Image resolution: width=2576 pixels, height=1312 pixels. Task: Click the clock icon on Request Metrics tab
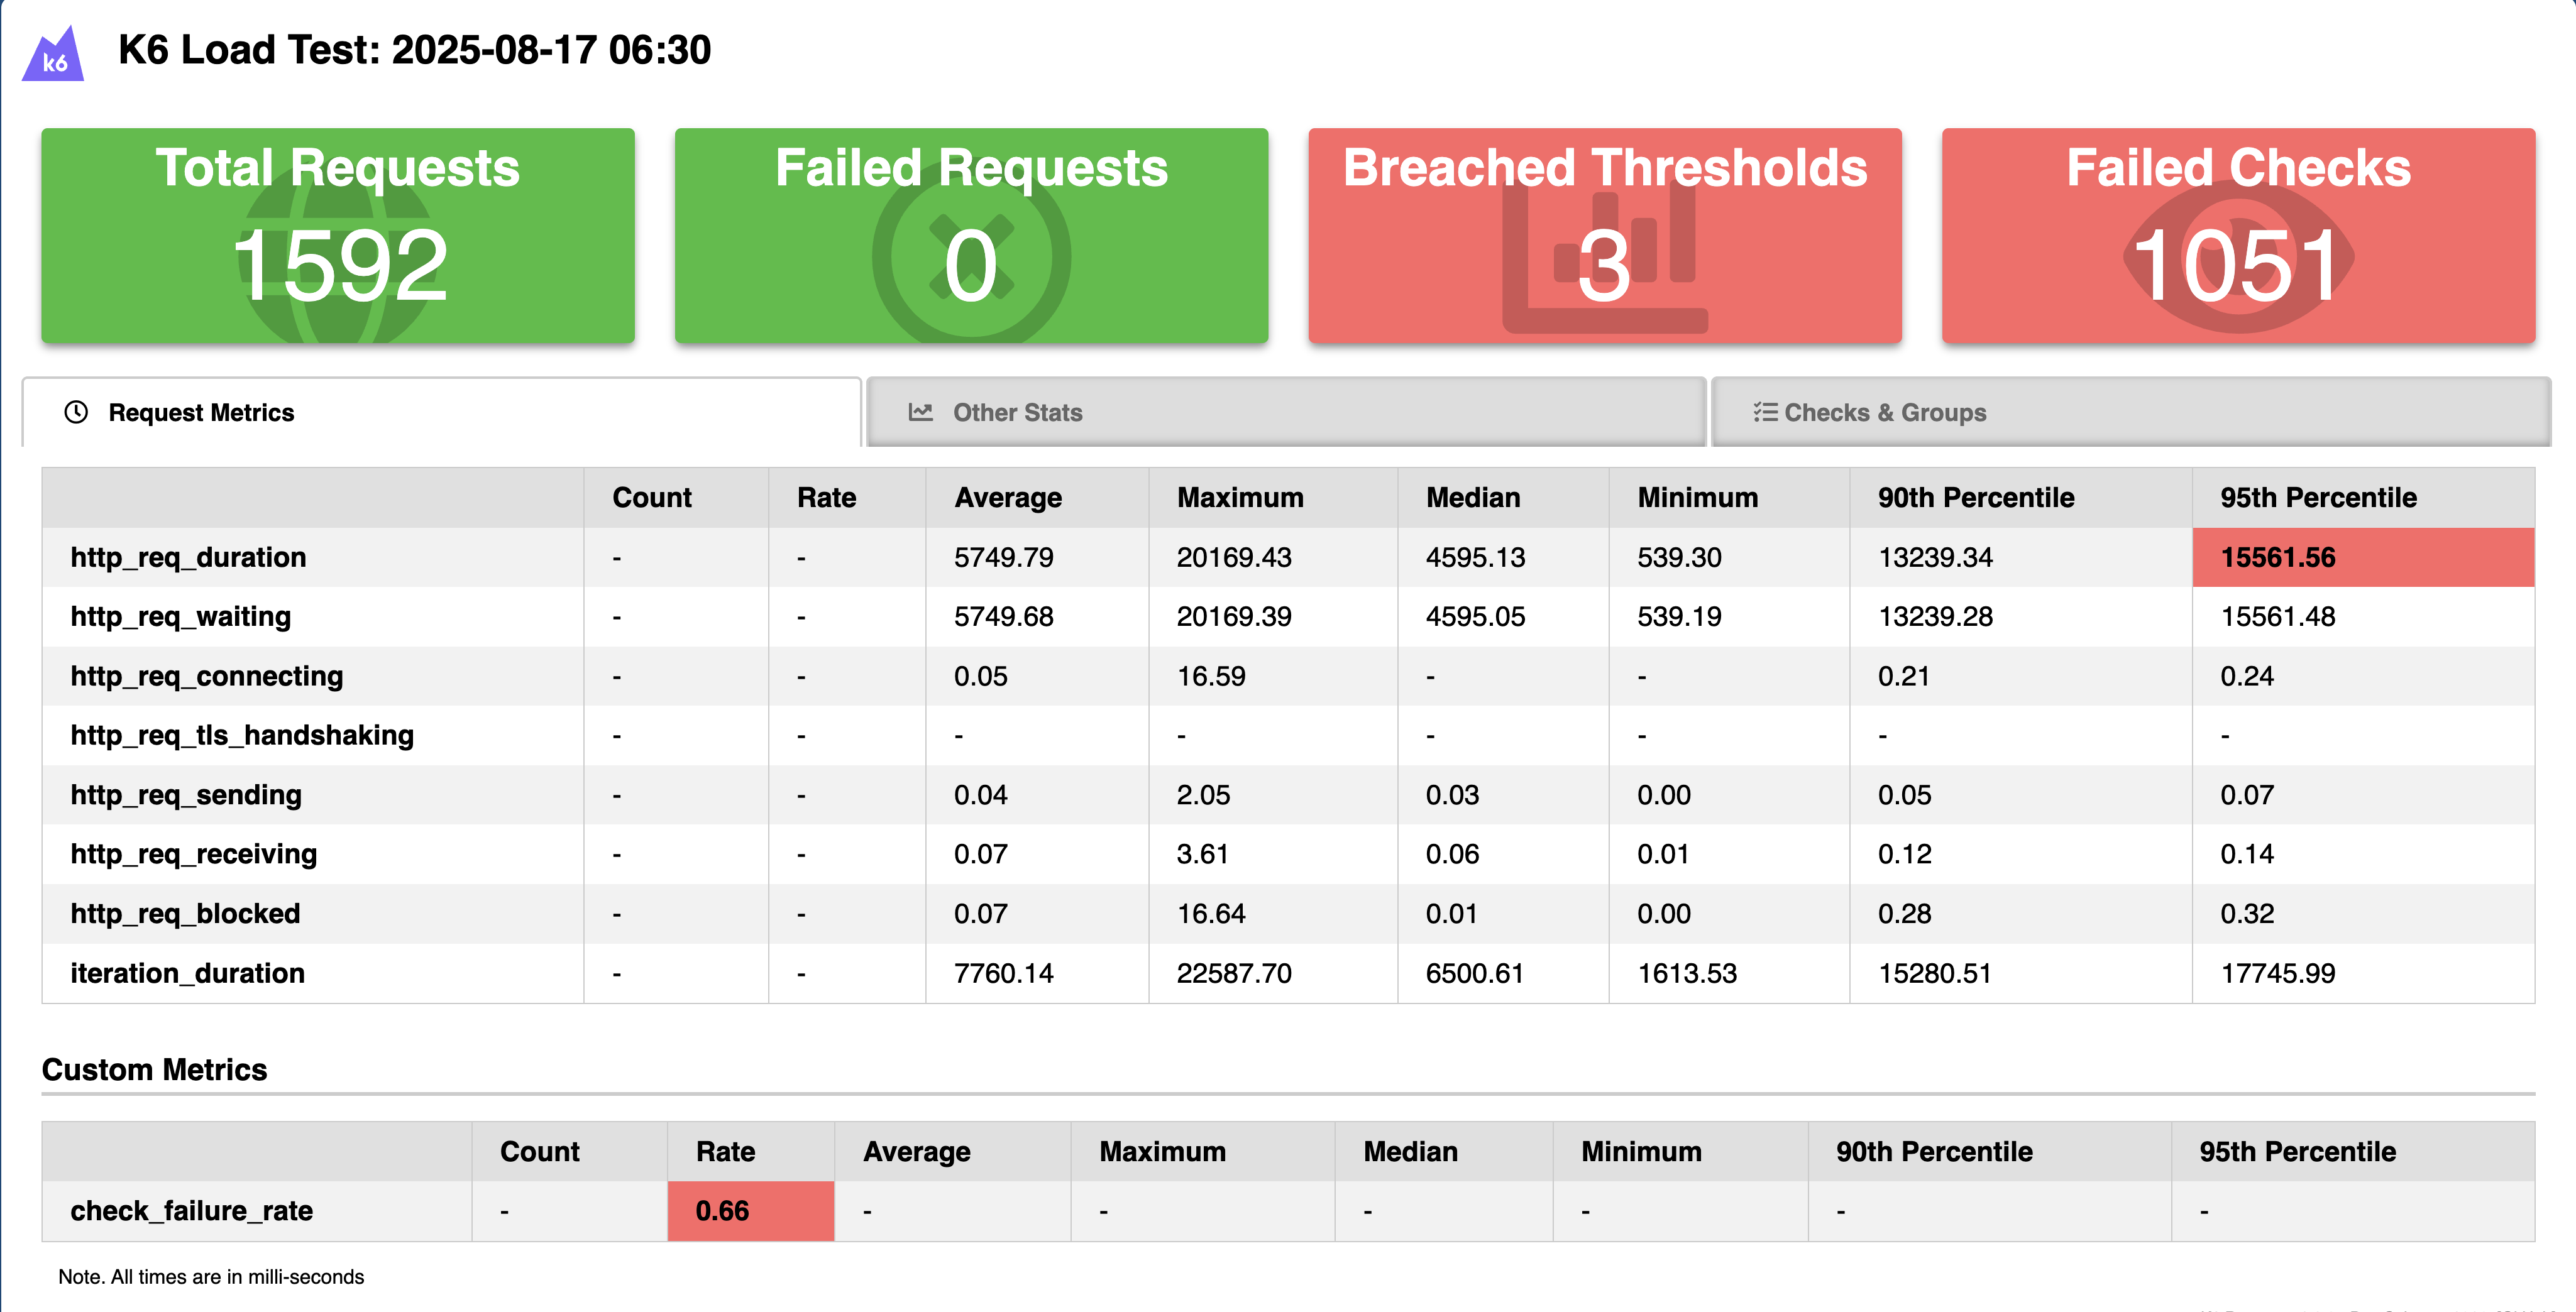[x=76, y=412]
